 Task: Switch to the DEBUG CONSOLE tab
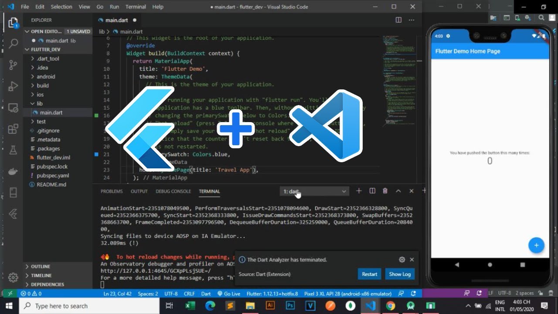pos(173,191)
